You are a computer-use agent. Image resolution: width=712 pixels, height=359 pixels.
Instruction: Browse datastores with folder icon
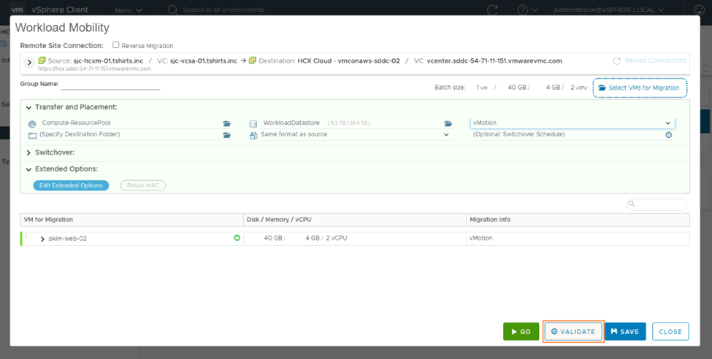tap(448, 123)
